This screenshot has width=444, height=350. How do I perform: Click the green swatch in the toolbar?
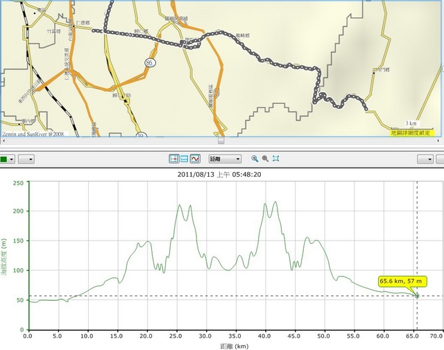click(x=3, y=159)
